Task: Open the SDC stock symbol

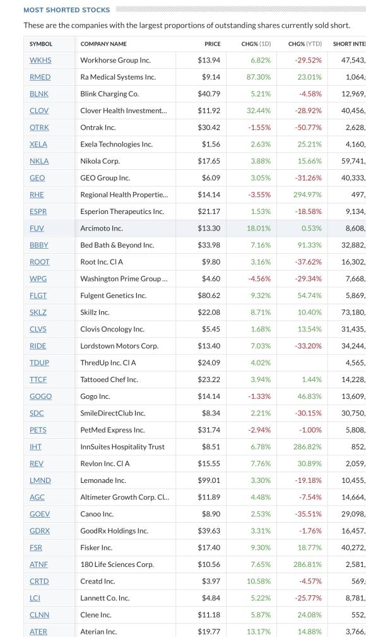Action: 37,413
